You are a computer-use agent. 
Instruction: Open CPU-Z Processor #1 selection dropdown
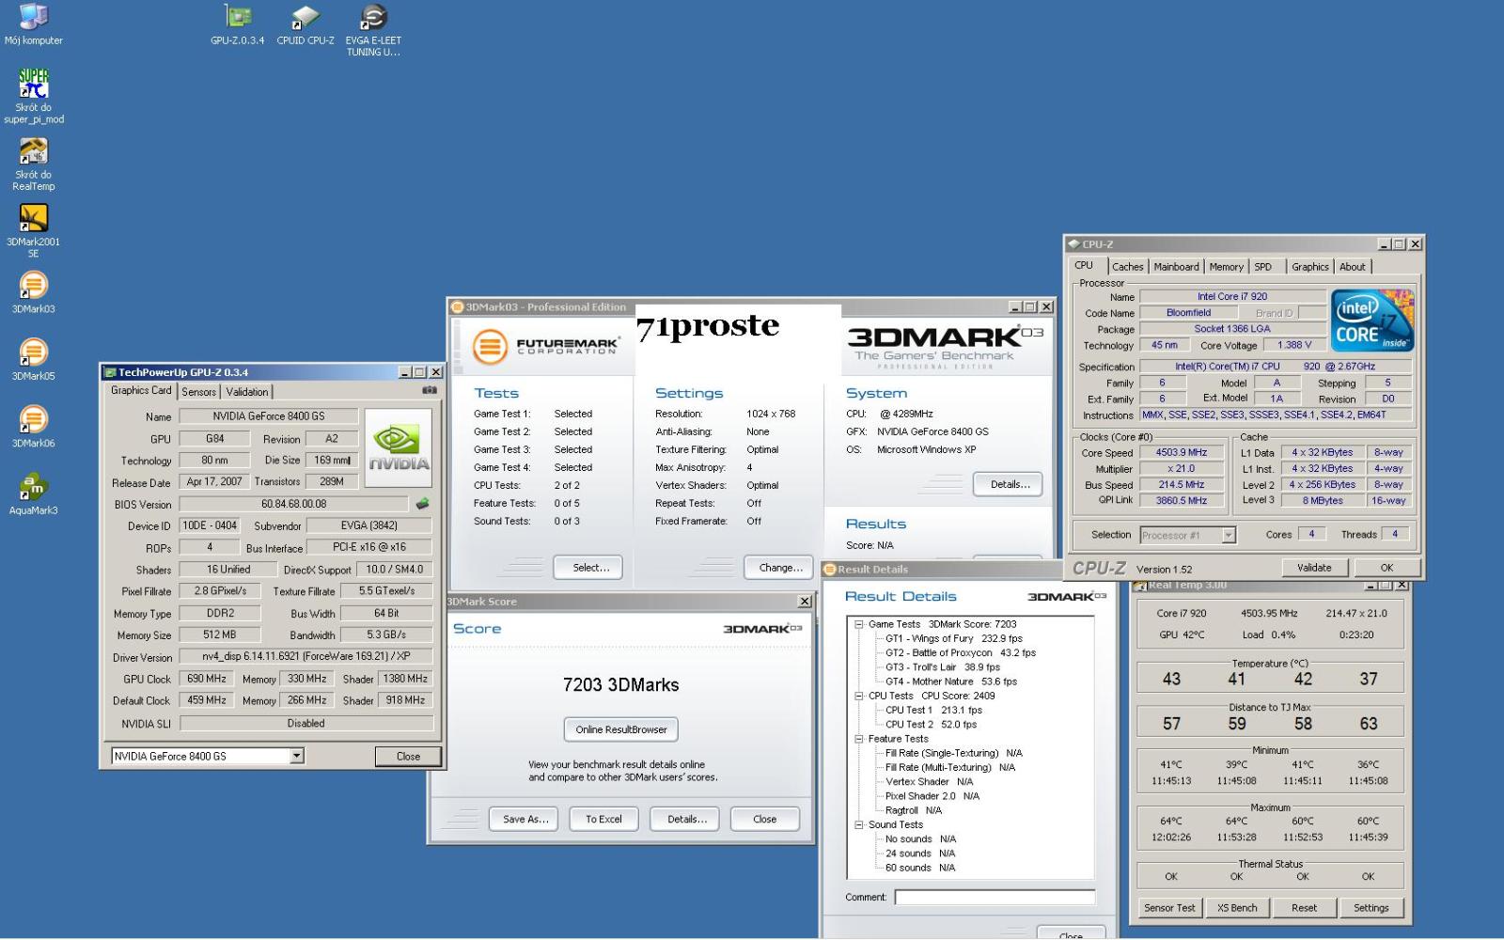point(1228,535)
